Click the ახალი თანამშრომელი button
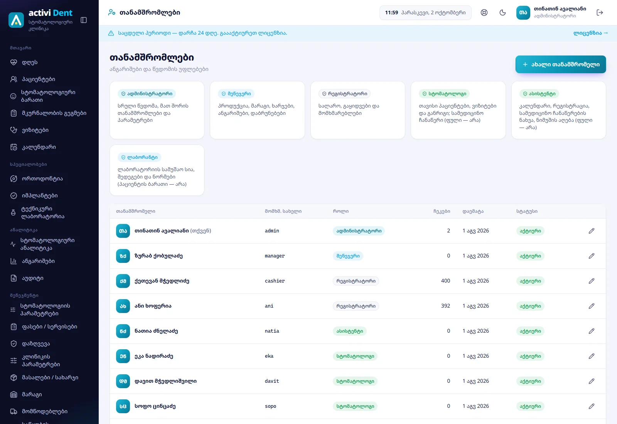617x424 pixels. [561, 64]
